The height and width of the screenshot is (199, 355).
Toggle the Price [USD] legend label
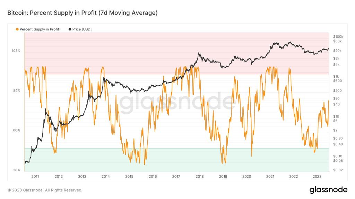click(x=82, y=29)
